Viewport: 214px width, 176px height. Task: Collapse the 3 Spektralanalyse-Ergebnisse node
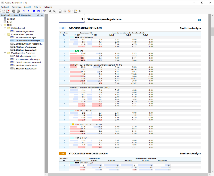(x=5, y=53)
